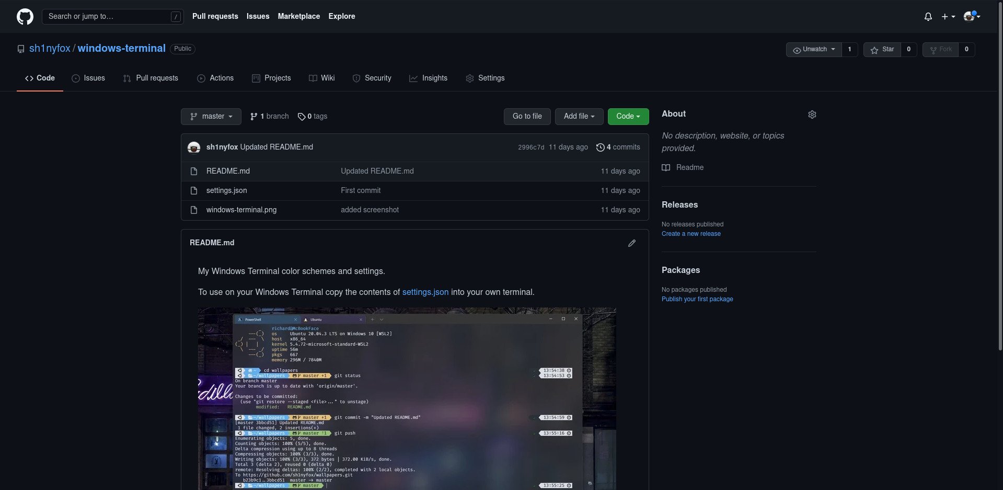
Task: Open the Add file dropdown
Action: pos(579,116)
